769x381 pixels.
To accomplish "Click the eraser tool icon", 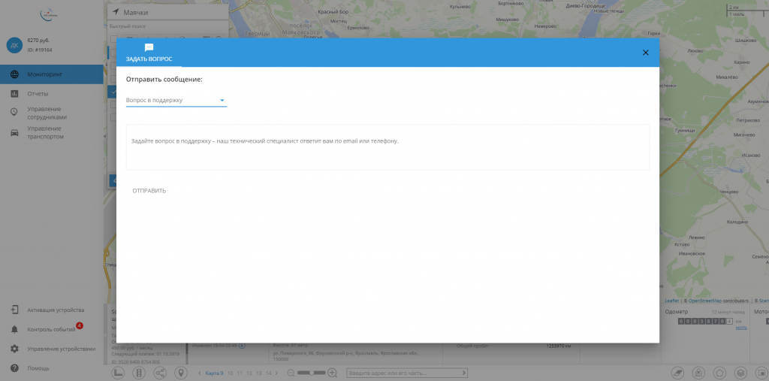I will coord(678,373).
